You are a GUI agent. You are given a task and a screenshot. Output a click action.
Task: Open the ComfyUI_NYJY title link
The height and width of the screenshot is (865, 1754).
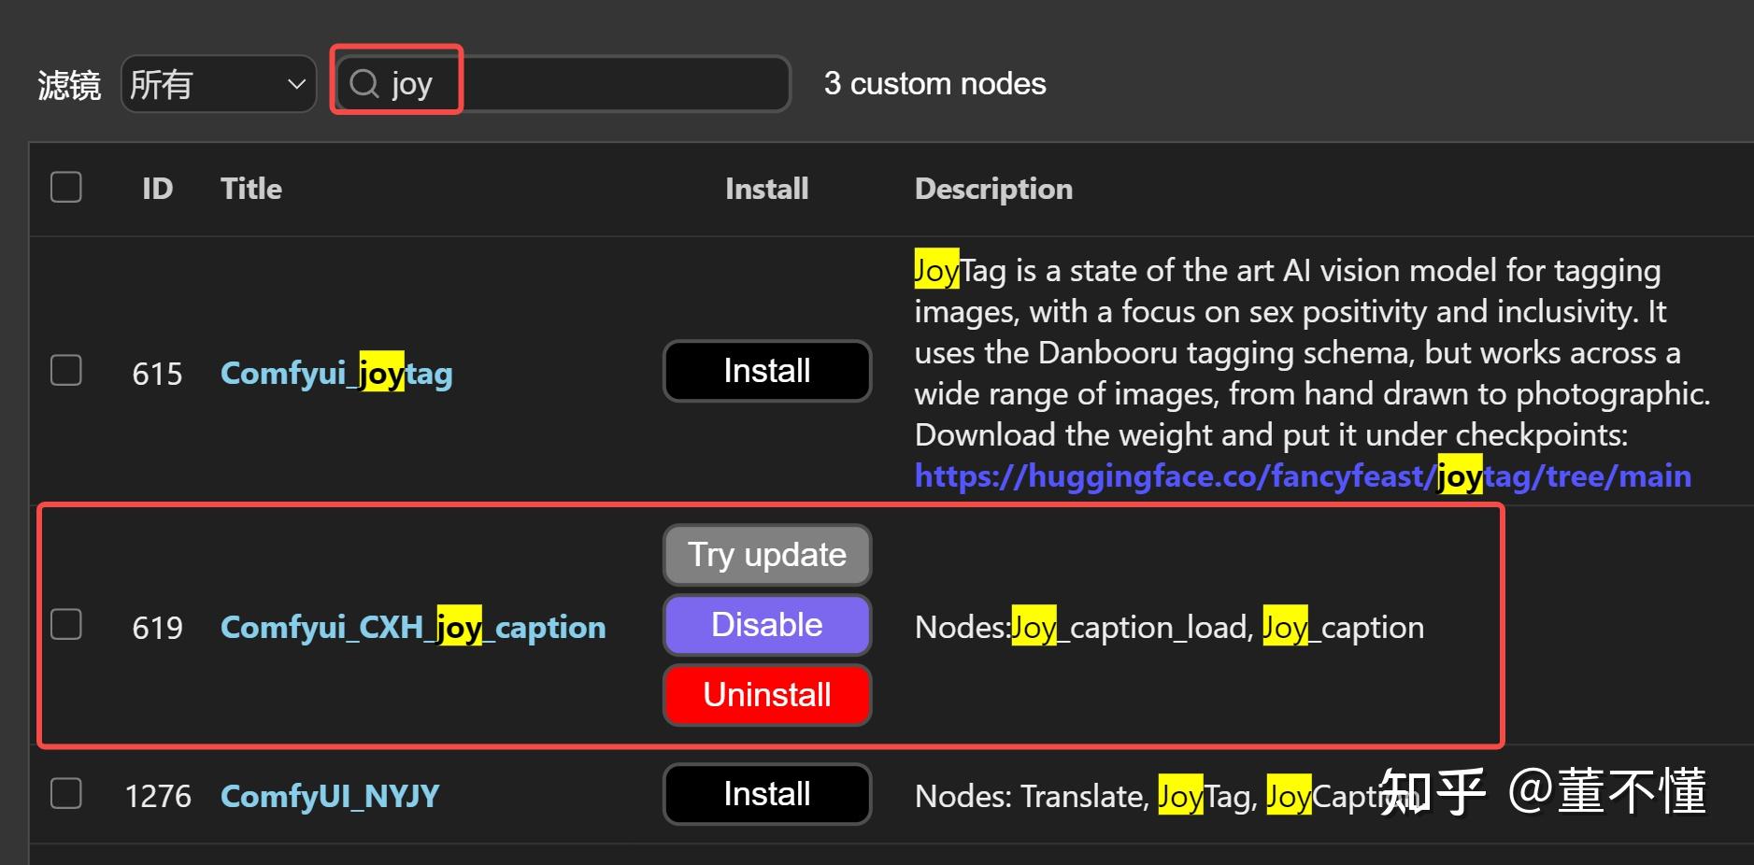(330, 797)
